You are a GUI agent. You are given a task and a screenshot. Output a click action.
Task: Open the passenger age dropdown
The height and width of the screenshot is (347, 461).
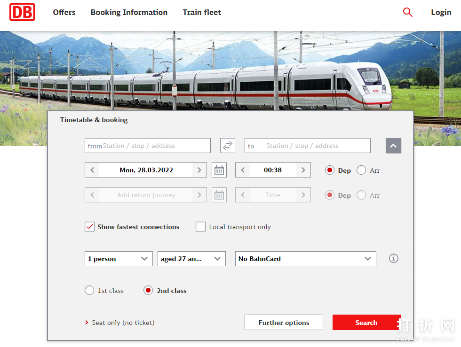[x=191, y=259]
